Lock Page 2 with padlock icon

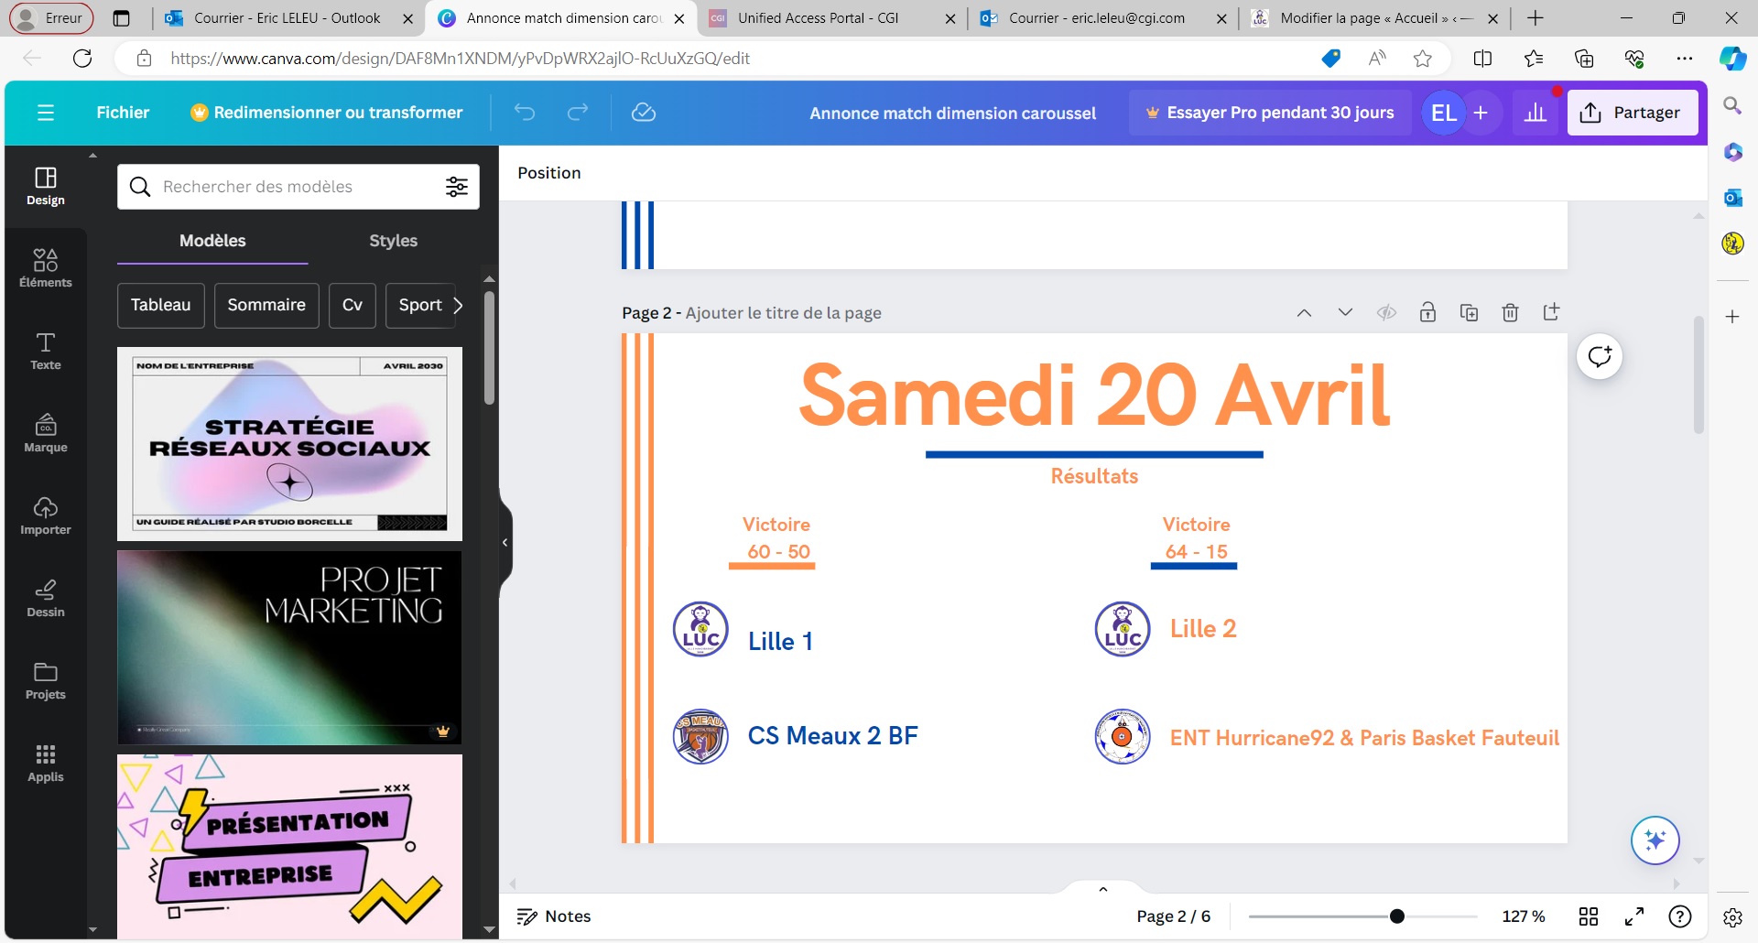pyautogui.click(x=1427, y=313)
